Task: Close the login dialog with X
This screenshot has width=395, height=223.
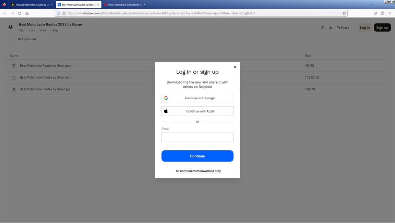Action: point(235,67)
